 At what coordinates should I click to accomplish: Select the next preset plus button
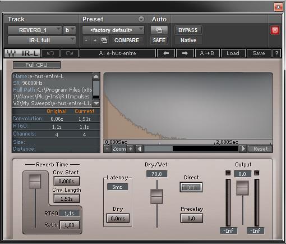(x=95, y=40)
